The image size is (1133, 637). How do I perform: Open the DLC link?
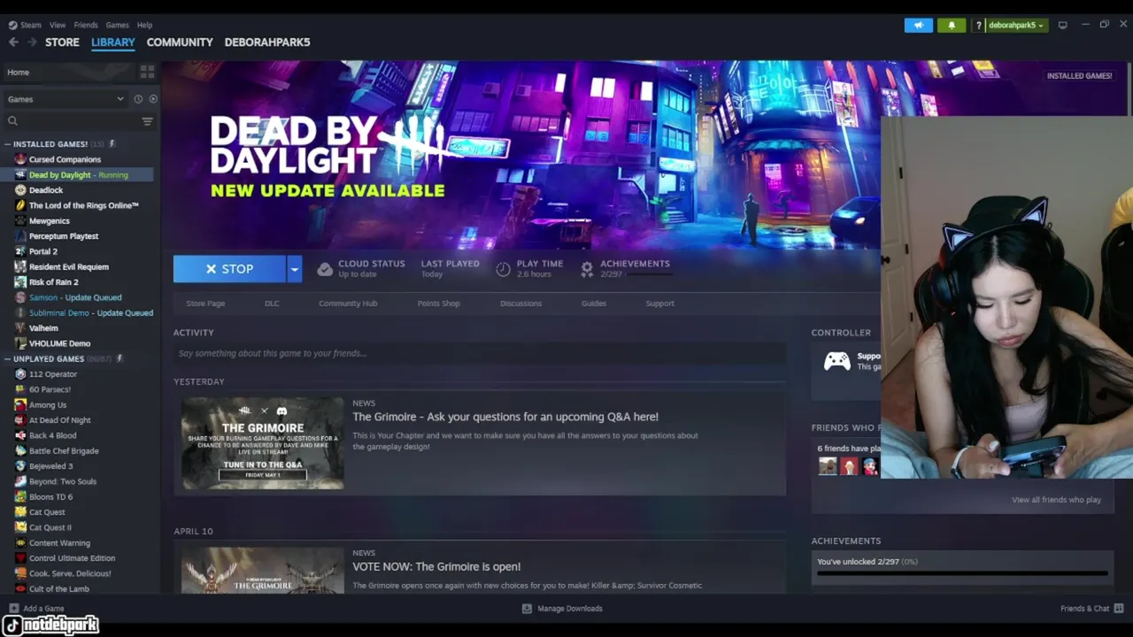point(272,303)
